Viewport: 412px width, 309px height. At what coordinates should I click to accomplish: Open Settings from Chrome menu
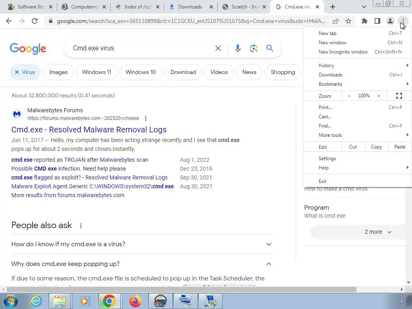pos(358,159)
